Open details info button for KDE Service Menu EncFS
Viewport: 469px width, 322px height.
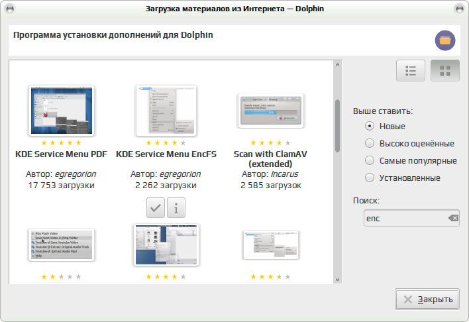(176, 207)
